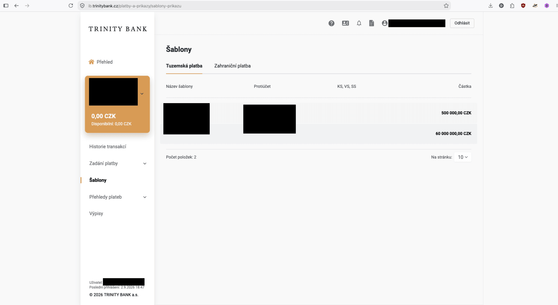Image resolution: width=558 pixels, height=305 pixels.
Task: Select the template row with 500 000,00 CZK
Action: coord(318,113)
